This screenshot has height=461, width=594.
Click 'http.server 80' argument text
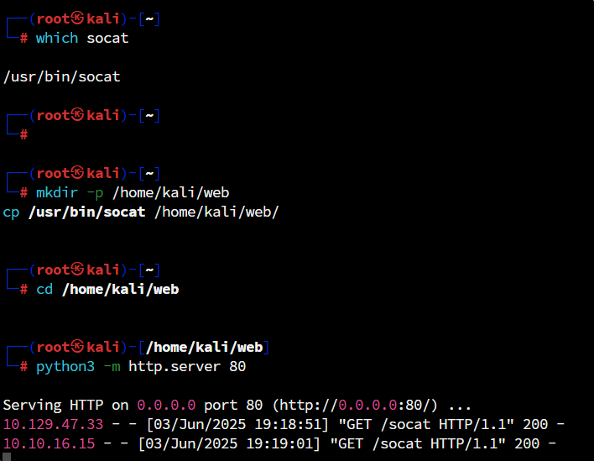(x=187, y=367)
